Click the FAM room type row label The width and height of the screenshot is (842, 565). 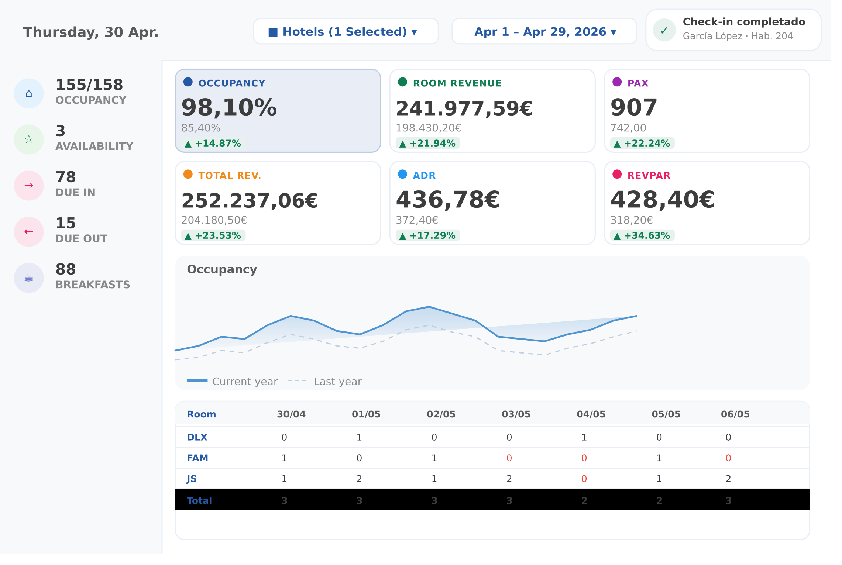click(197, 458)
